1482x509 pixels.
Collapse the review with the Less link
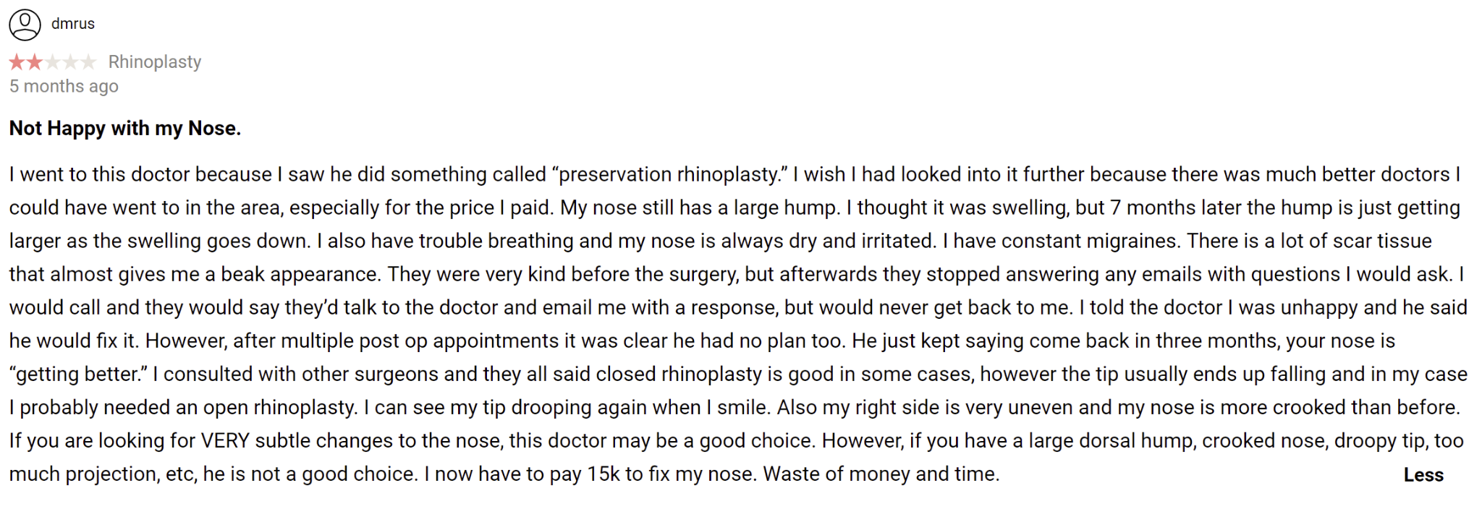tap(1423, 475)
